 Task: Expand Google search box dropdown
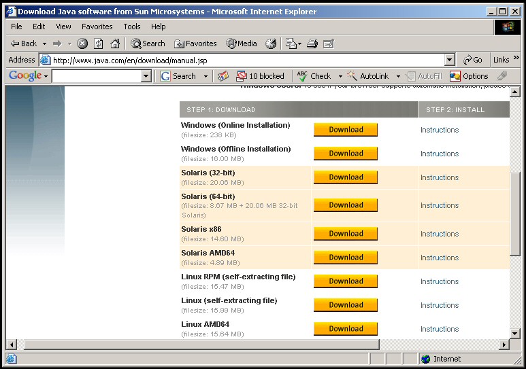point(146,76)
